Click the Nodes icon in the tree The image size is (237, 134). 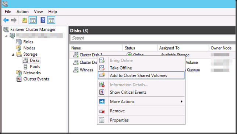19,48
